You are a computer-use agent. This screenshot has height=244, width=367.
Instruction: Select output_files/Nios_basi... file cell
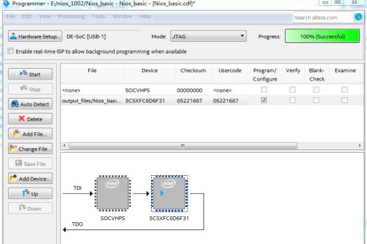(x=92, y=101)
